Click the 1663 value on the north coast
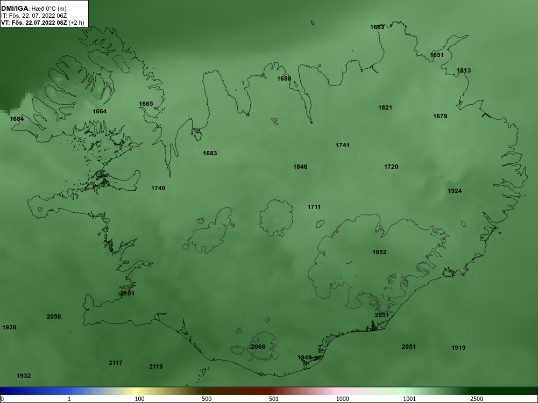Image resolution: width=538 pixels, height=403 pixels. [x=377, y=27]
